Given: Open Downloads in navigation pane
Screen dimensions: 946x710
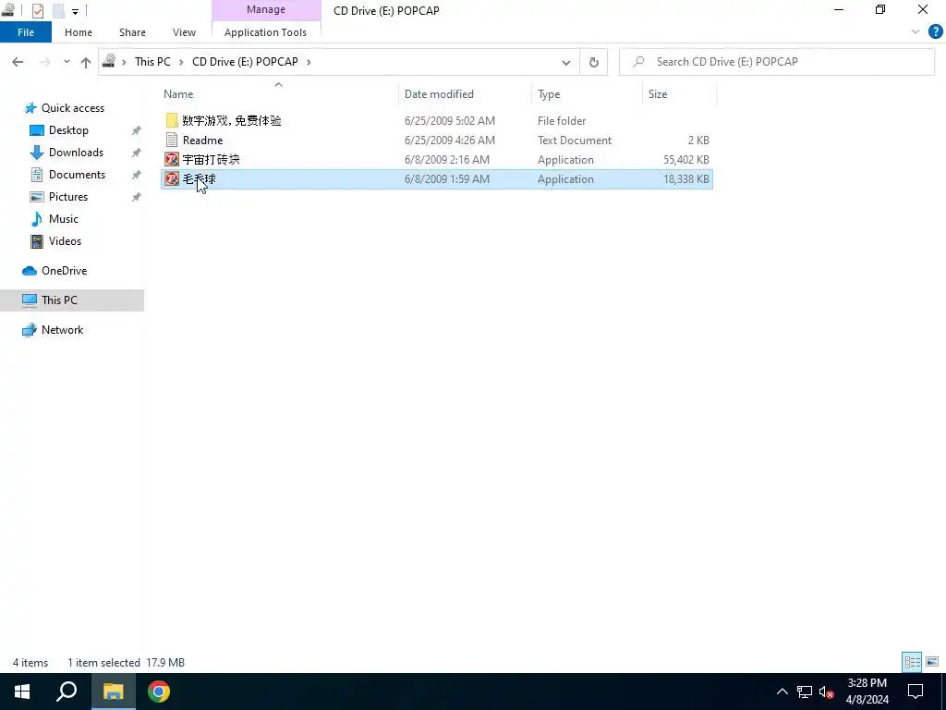Looking at the screenshot, I should (76, 153).
